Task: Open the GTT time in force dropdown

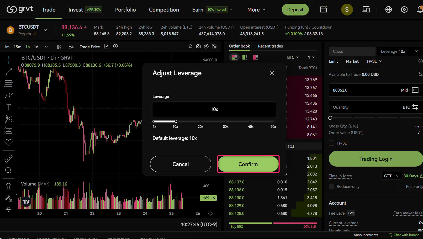Action: tap(391, 176)
